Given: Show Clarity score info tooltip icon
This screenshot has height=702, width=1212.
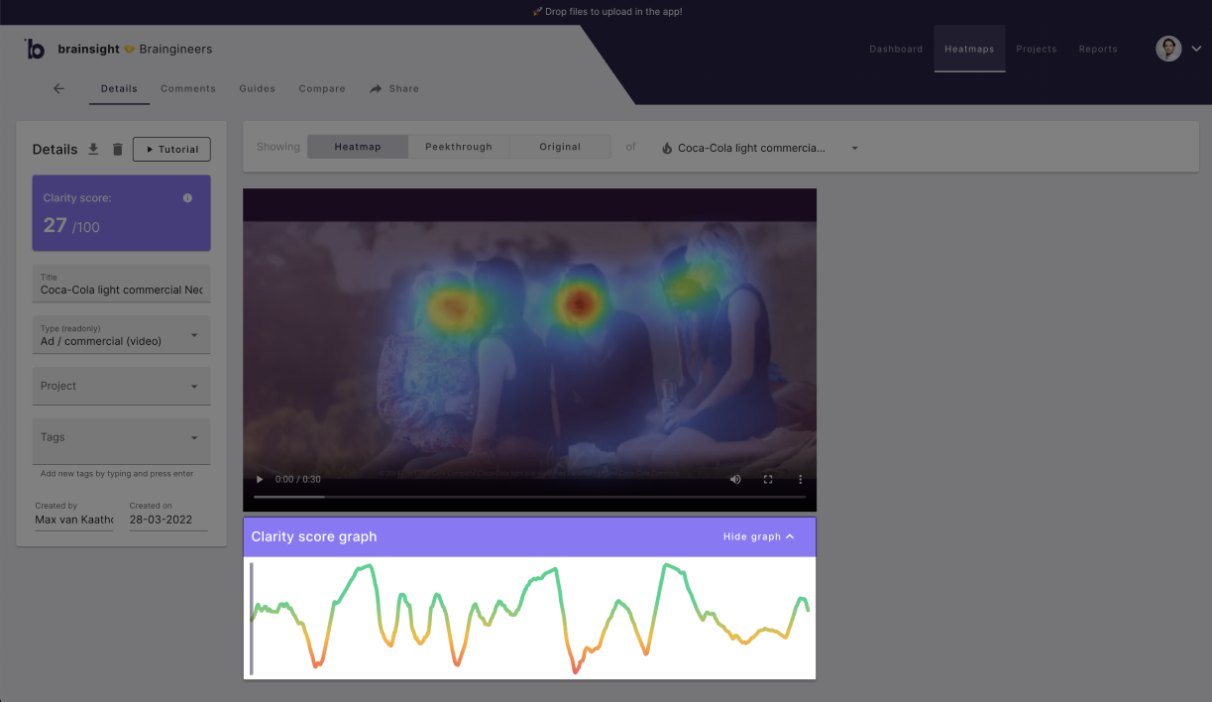Looking at the screenshot, I should 187,198.
